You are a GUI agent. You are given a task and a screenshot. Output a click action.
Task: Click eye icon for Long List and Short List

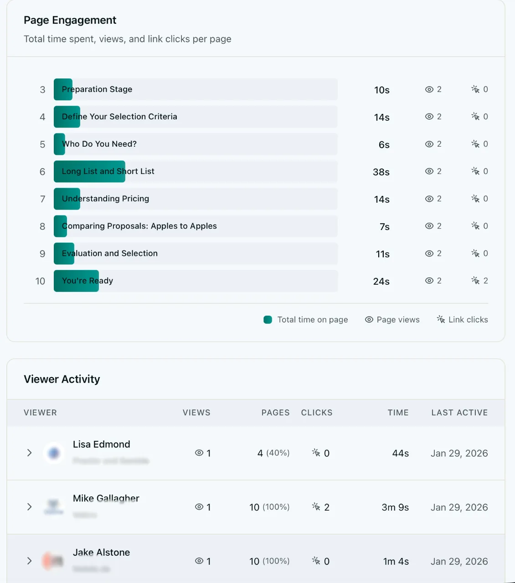[429, 171]
